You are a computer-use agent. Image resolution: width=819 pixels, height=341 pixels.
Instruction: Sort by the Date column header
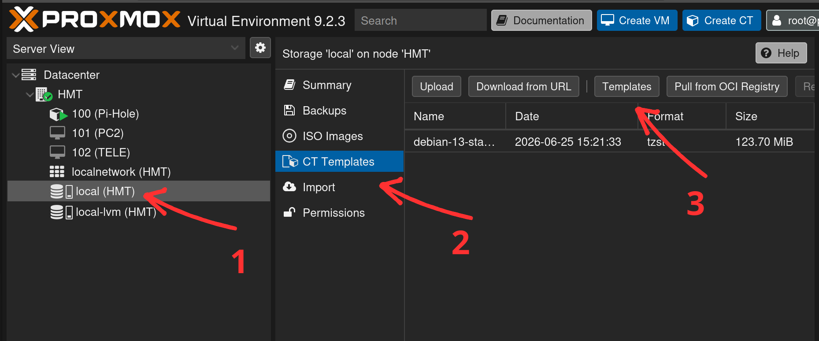(x=572, y=116)
